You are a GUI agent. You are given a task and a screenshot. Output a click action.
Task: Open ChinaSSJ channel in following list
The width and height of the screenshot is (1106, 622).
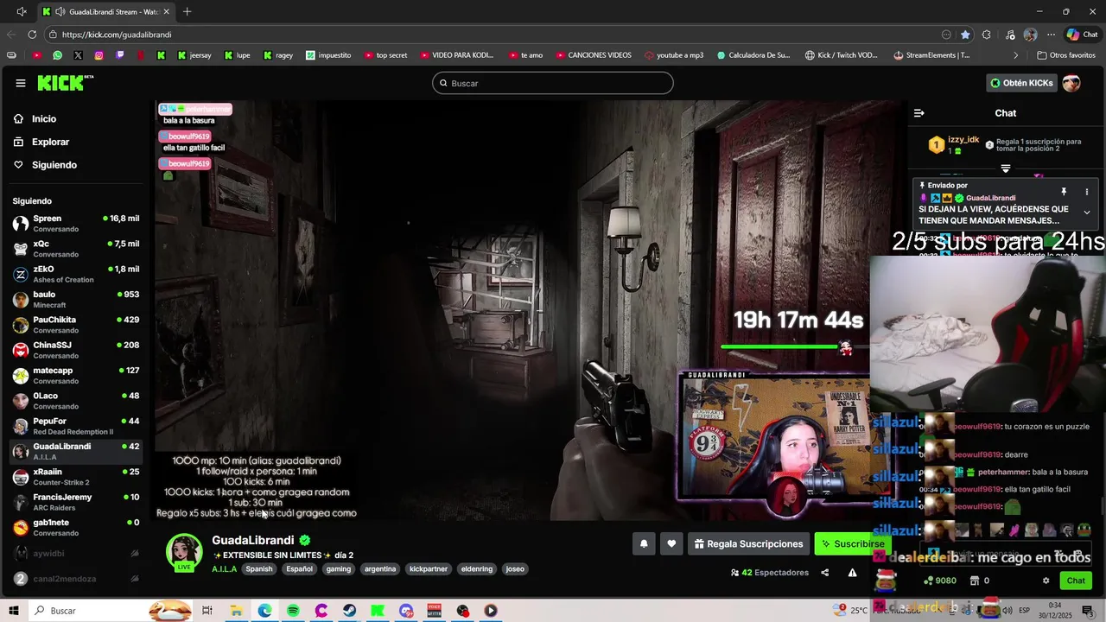point(76,350)
